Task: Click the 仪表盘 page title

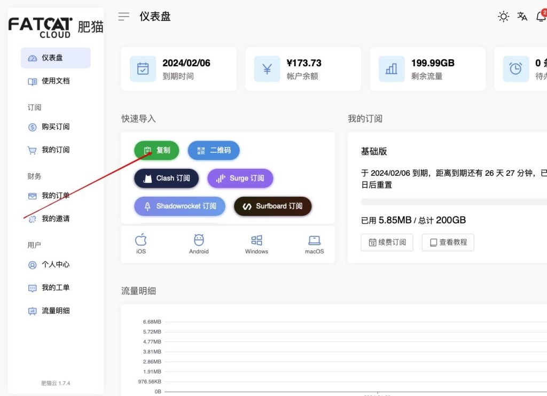Action: [155, 17]
